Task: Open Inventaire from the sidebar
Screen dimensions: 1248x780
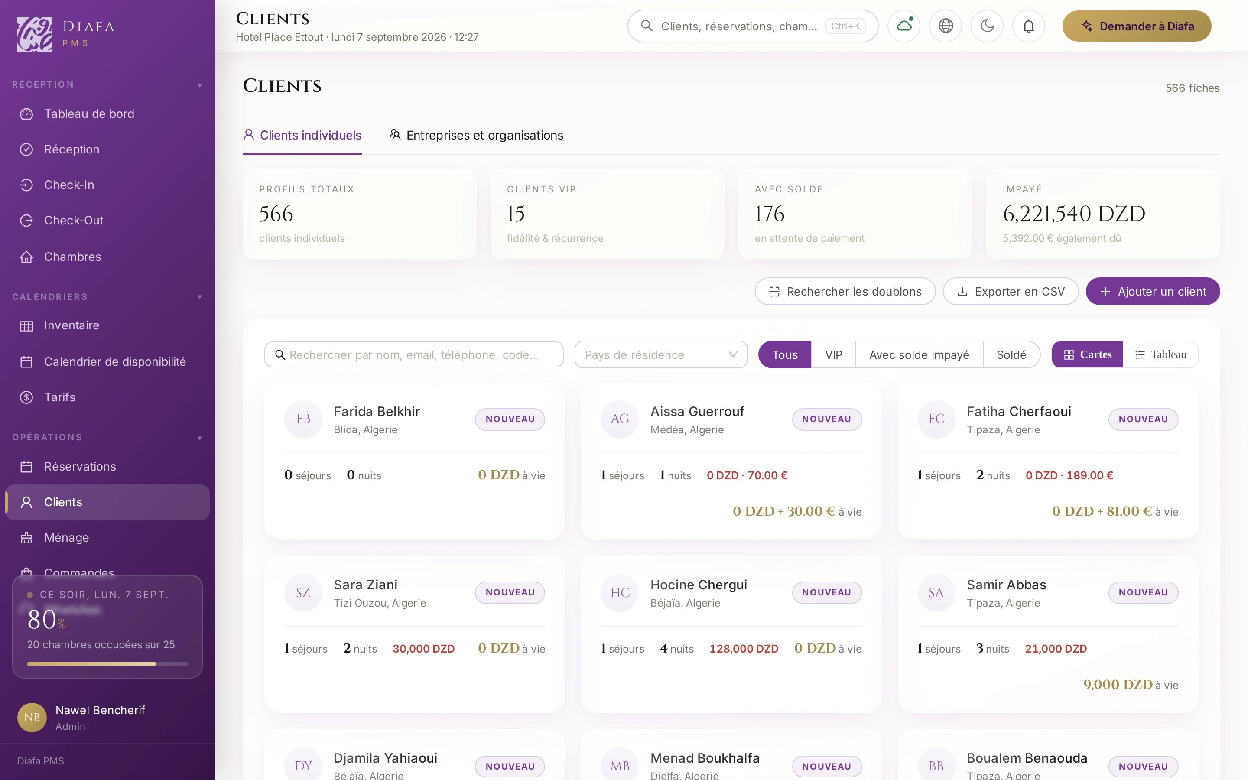Action: point(107,325)
